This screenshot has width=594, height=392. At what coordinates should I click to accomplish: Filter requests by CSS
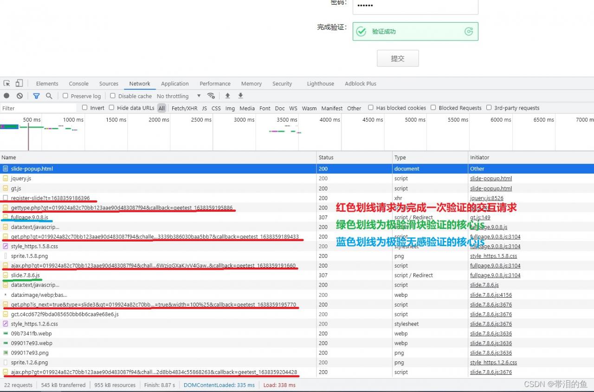(216, 108)
